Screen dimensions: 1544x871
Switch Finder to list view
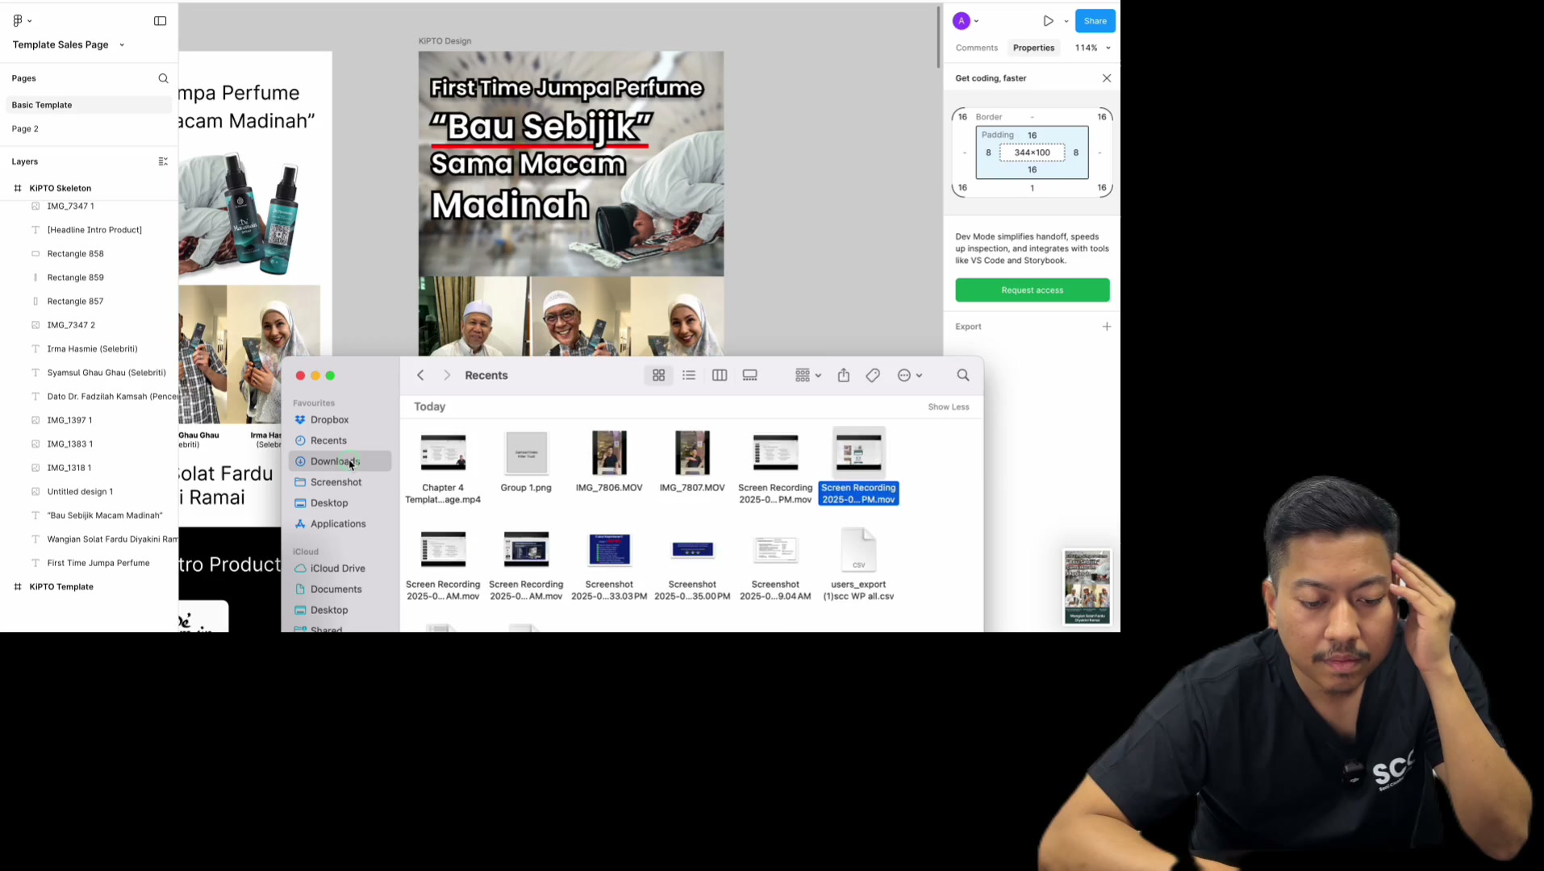(x=689, y=375)
